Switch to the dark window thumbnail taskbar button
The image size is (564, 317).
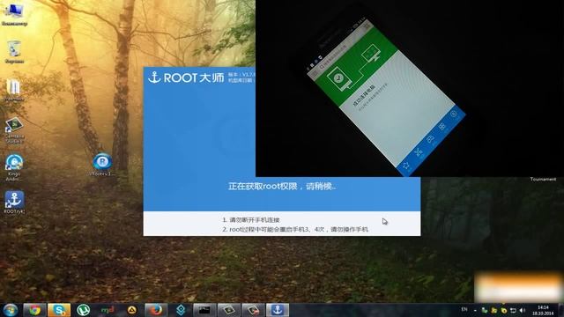(204, 310)
